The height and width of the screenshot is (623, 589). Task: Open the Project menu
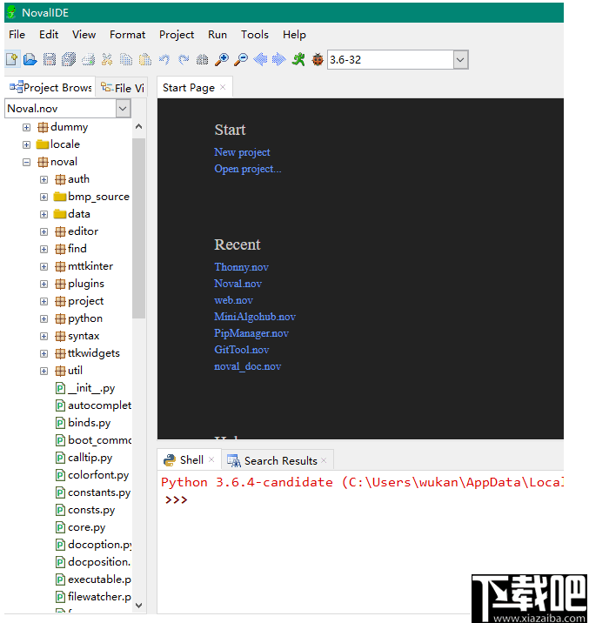[x=177, y=35]
